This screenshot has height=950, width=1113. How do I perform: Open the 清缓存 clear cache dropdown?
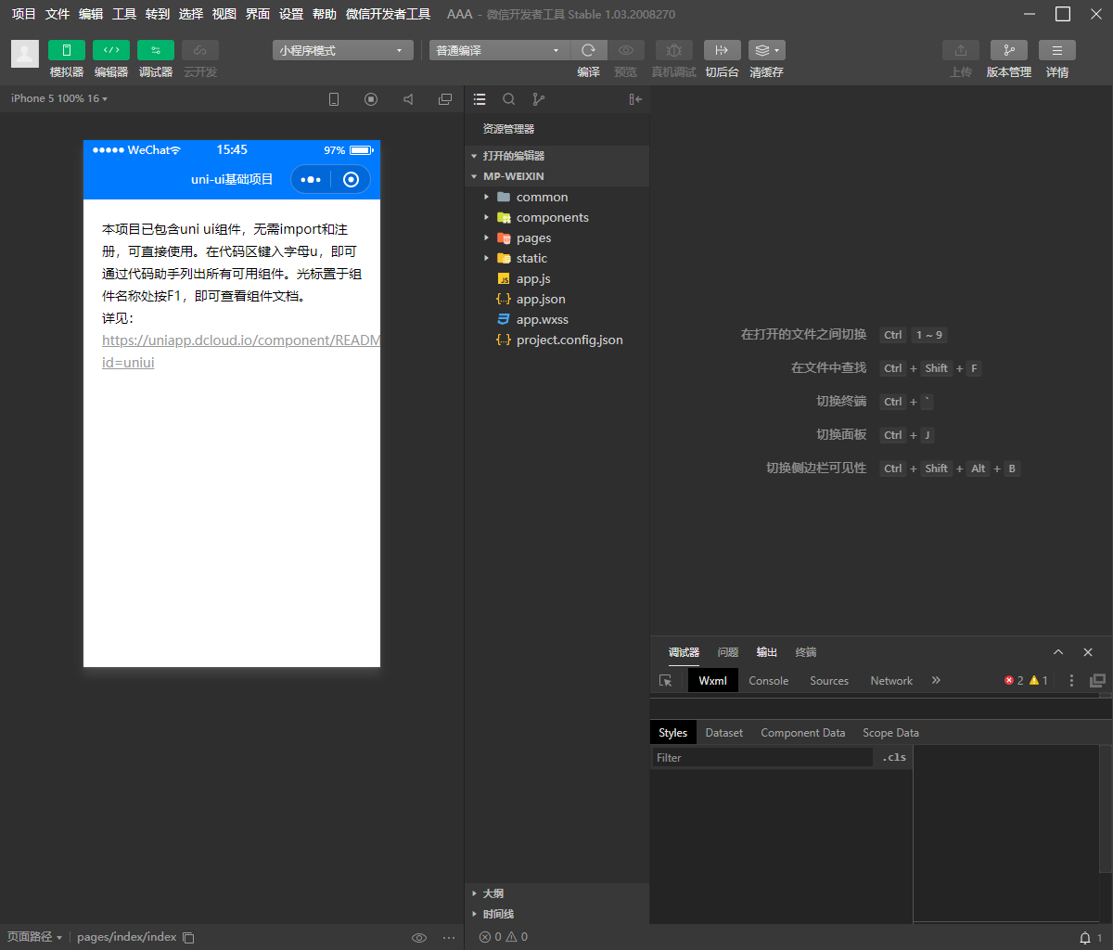[x=767, y=50]
